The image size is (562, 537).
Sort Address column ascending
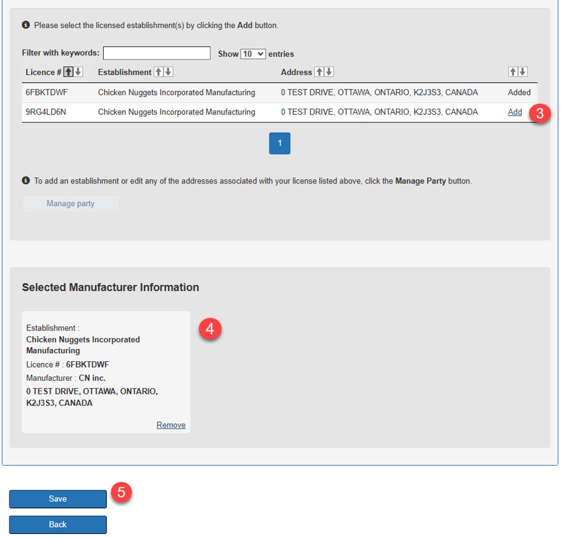(320, 72)
